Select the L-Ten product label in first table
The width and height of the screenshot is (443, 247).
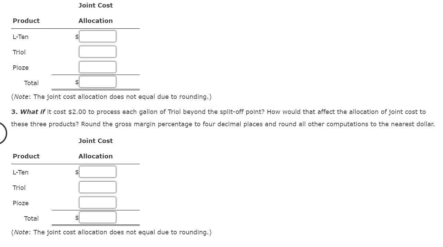tap(20, 37)
